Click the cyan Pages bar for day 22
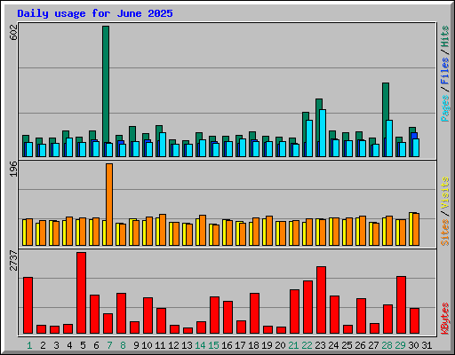 309,138
